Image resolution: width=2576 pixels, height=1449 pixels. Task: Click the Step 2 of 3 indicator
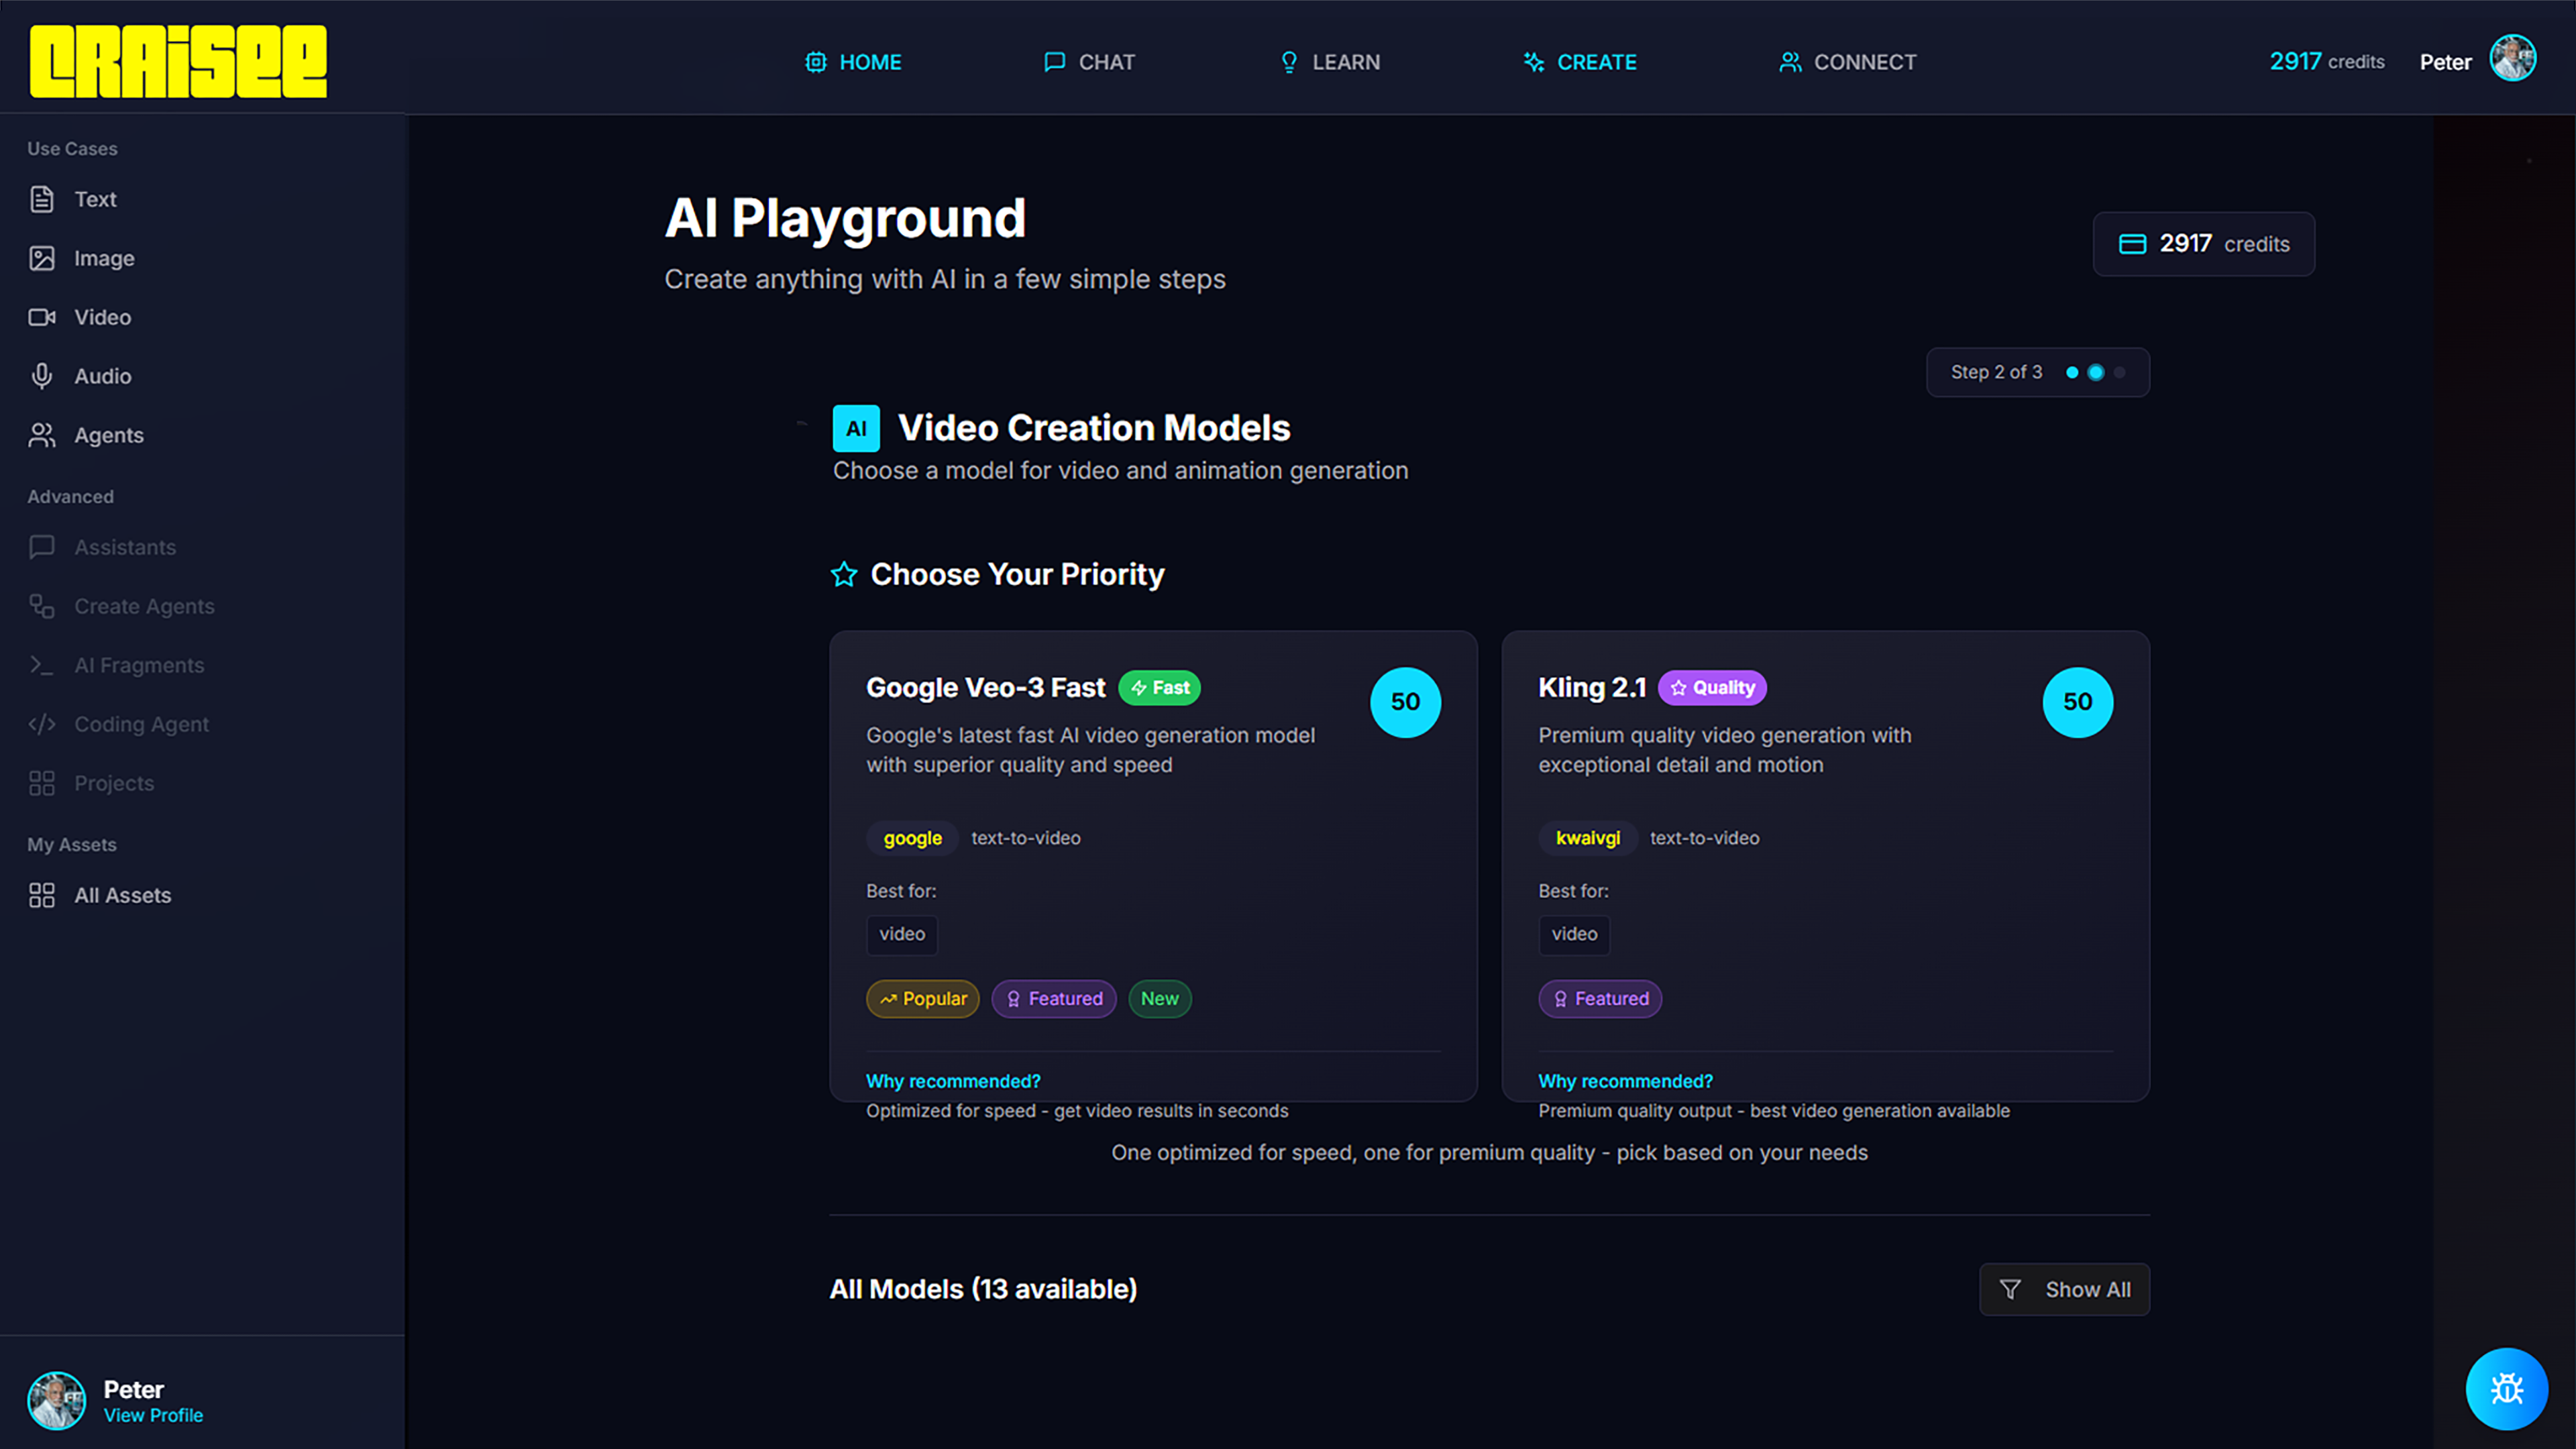point(2037,372)
